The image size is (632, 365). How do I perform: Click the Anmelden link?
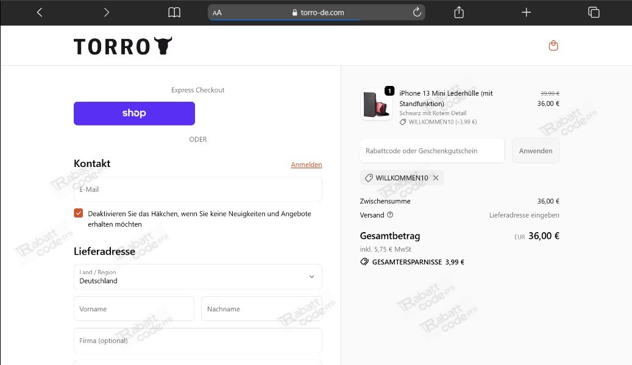click(307, 165)
